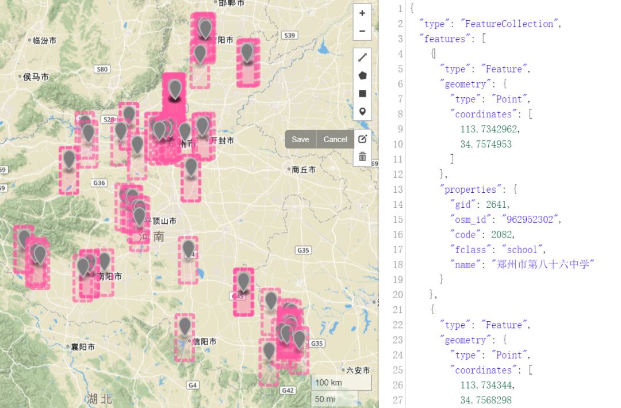Open the edit layers tool
The height and width of the screenshot is (408, 621).
(x=362, y=139)
